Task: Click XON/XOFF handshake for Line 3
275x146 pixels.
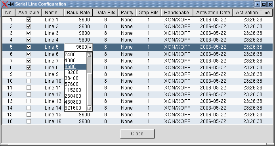Action: click(177, 33)
